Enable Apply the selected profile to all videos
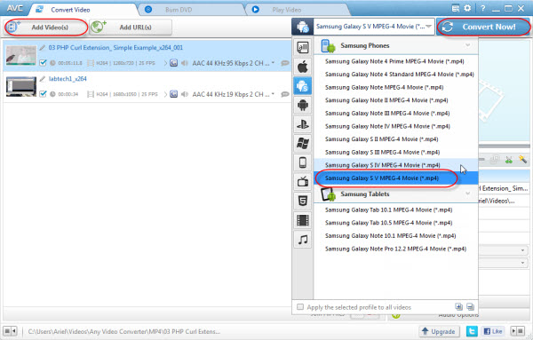533x340 pixels. pyautogui.click(x=300, y=307)
